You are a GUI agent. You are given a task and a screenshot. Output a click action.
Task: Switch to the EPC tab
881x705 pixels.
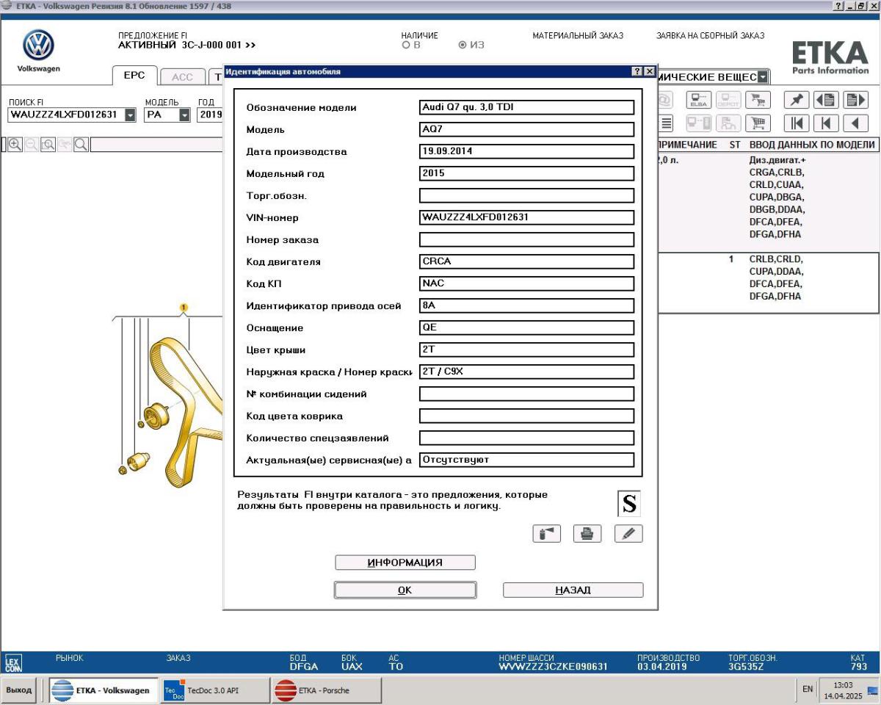(134, 76)
